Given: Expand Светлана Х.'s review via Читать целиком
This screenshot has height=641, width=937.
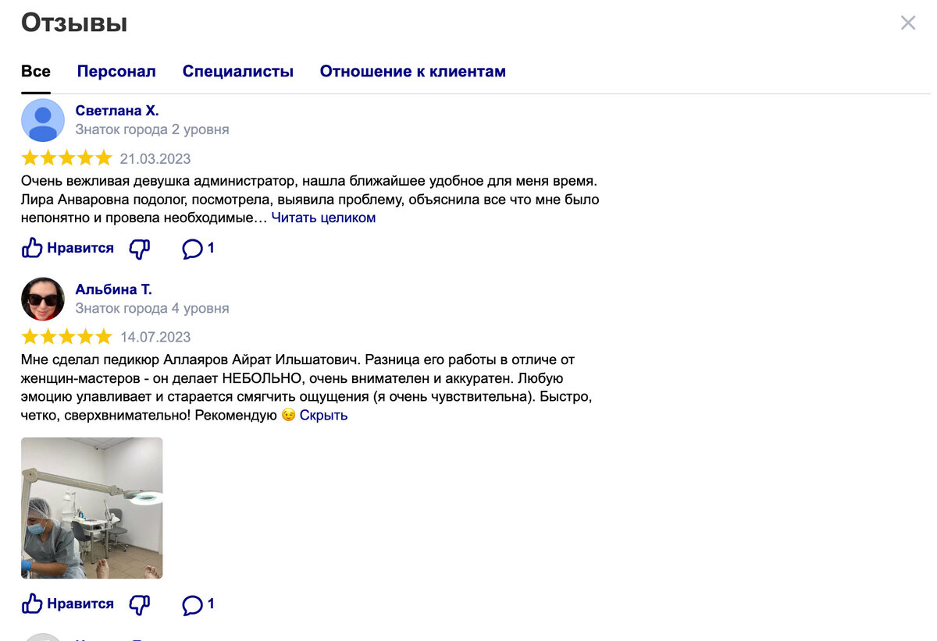Looking at the screenshot, I should [x=322, y=218].
